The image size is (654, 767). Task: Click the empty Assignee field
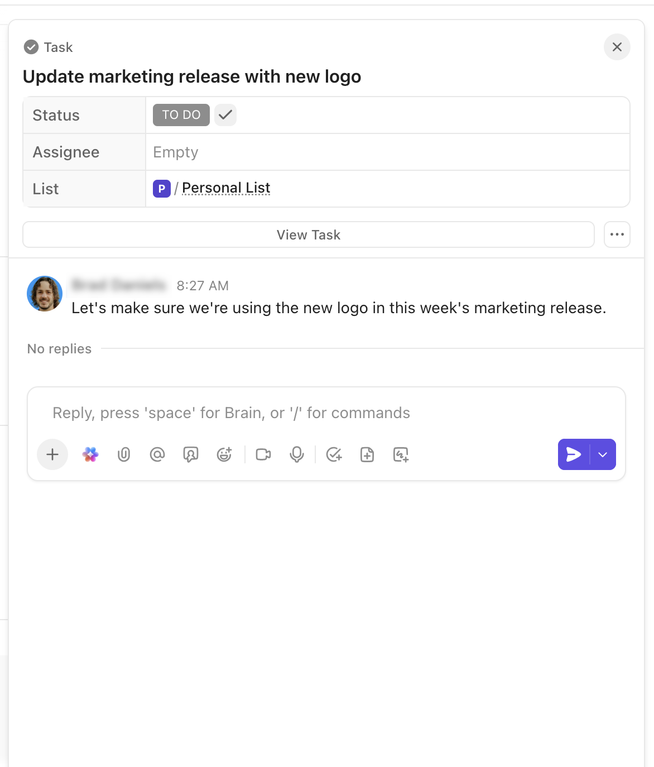[x=175, y=152]
